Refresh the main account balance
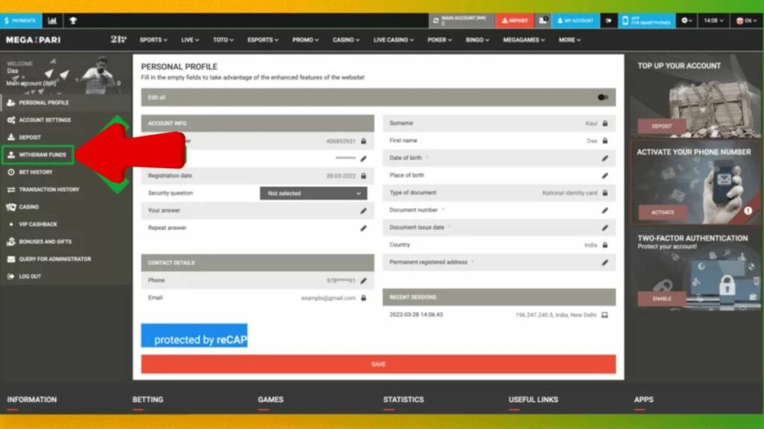The width and height of the screenshot is (764, 429). [436, 20]
